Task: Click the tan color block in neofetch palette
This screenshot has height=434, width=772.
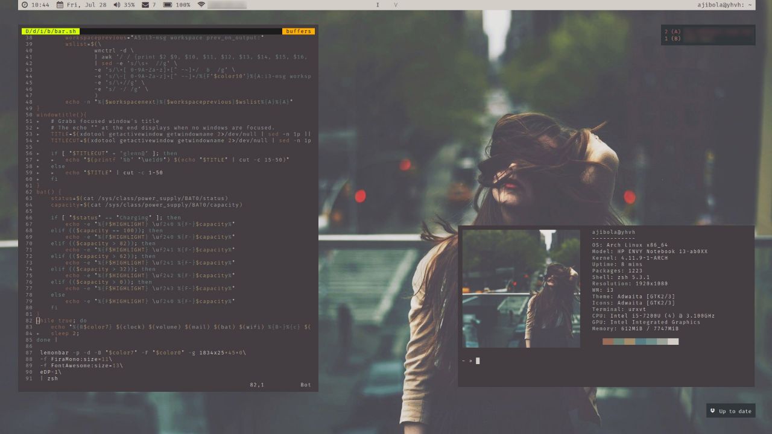Action: pyautogui.click(x=630, y=341)
